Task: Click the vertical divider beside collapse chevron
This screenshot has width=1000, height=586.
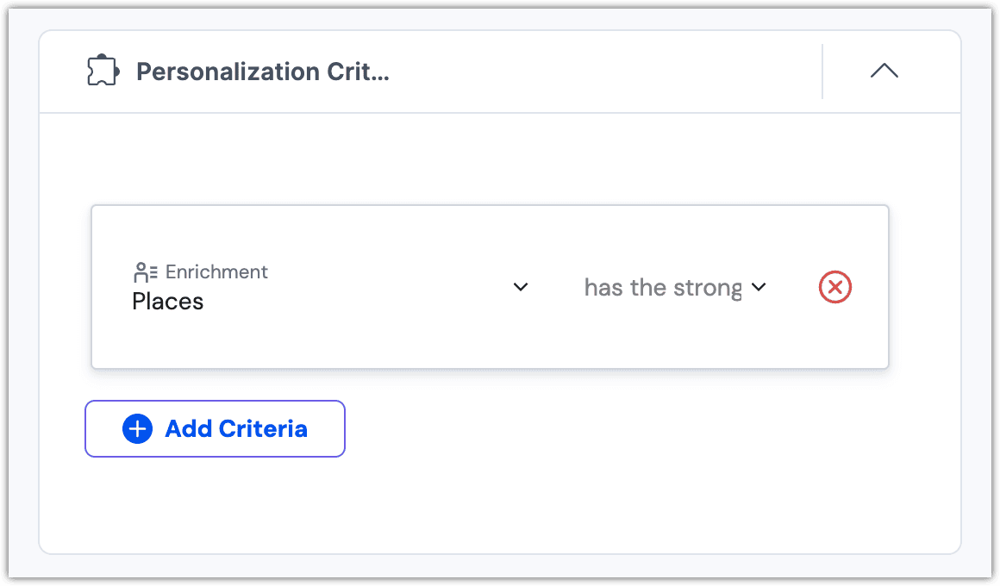Action: [822, 72]
